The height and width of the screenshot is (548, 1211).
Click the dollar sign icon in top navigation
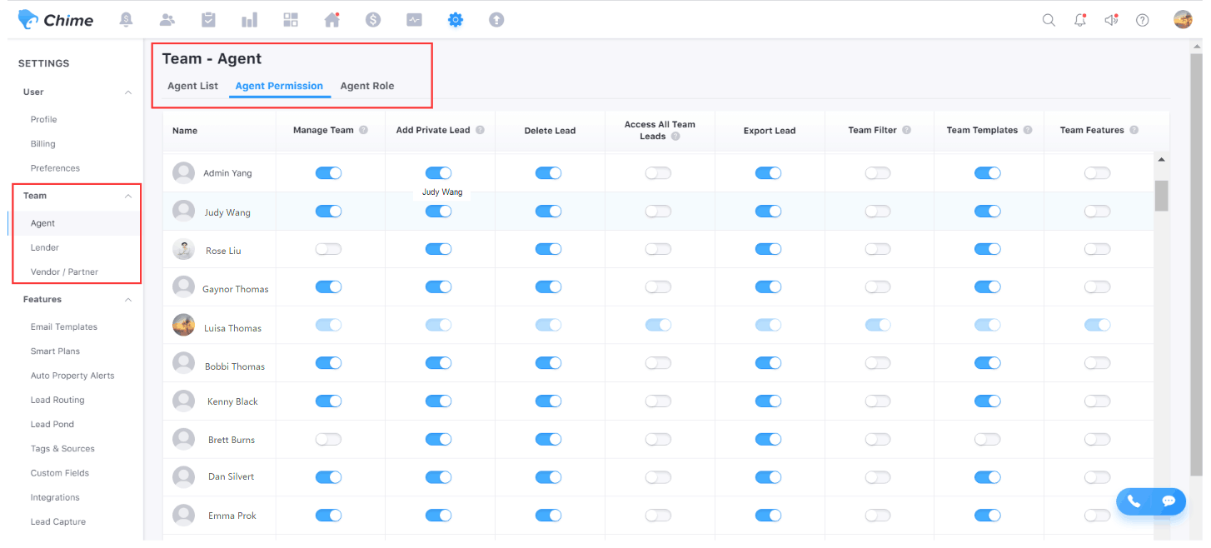(373, 20)
